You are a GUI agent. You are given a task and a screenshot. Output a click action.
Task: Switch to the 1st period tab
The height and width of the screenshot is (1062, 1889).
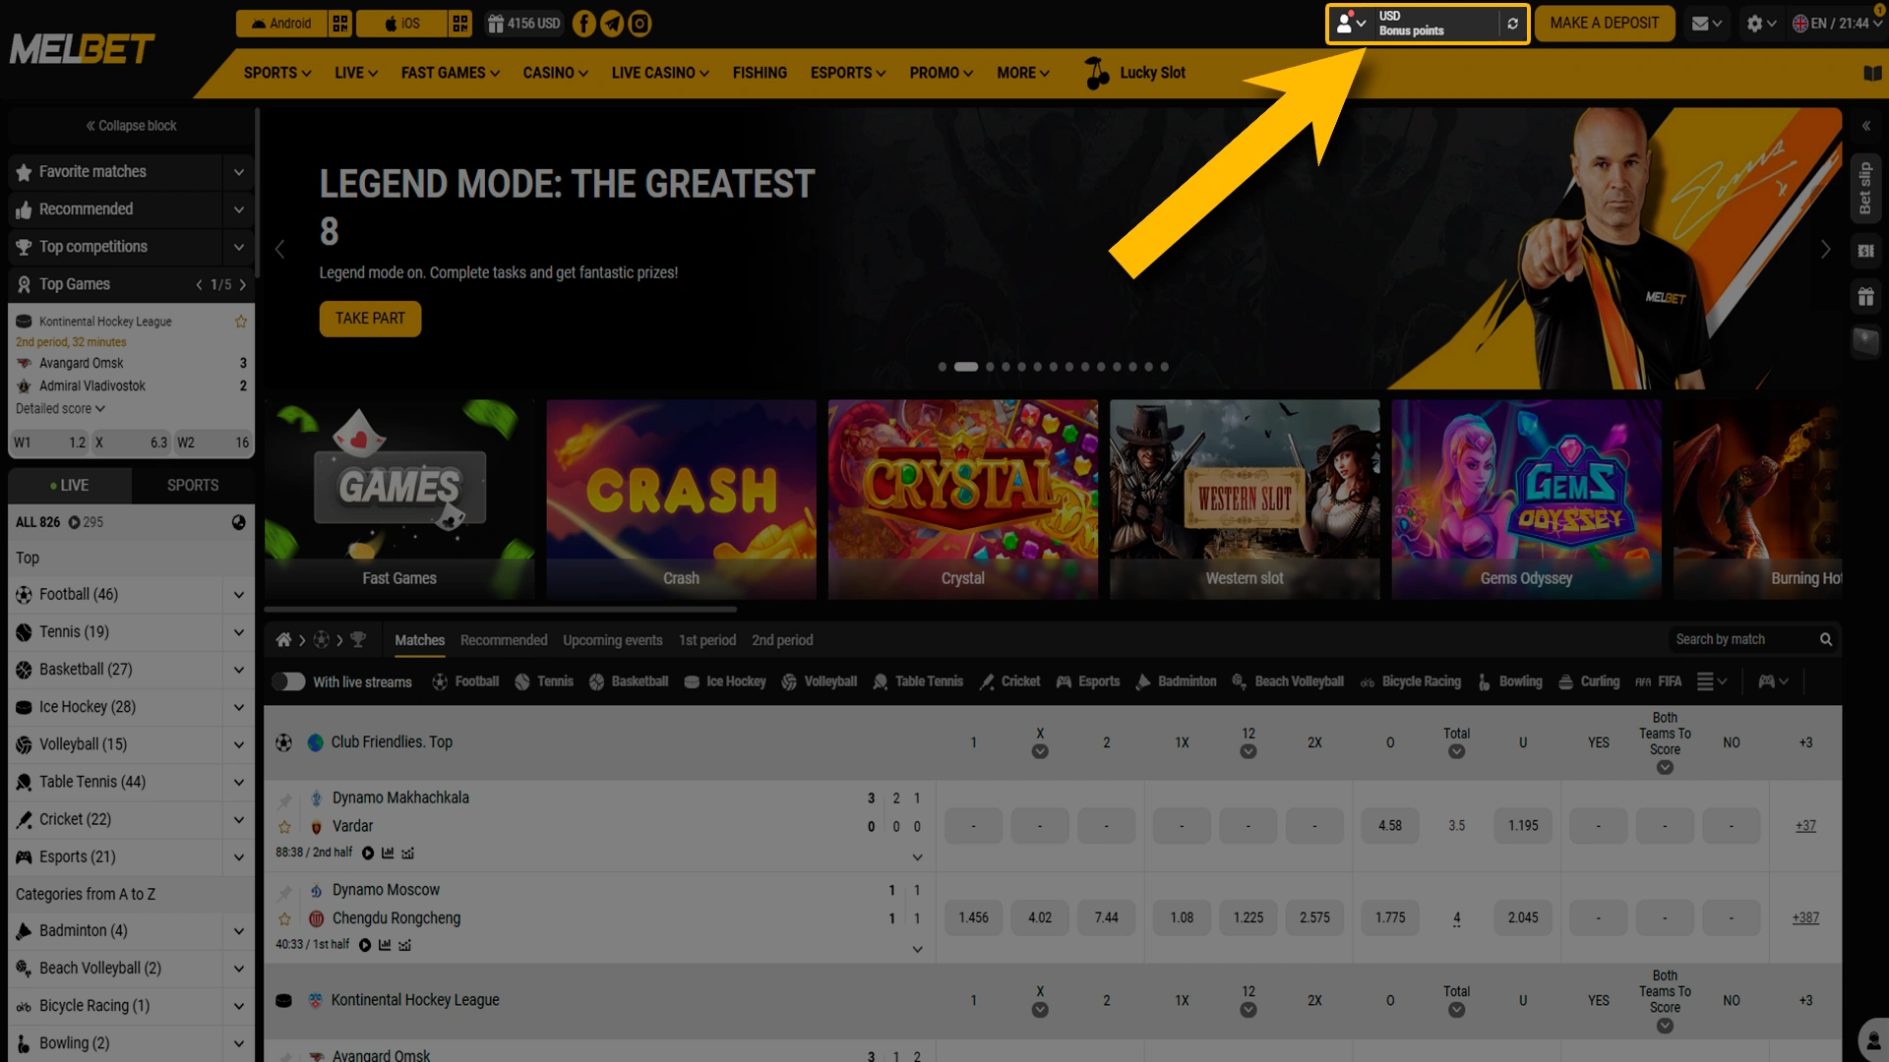[x=707, y=640]
